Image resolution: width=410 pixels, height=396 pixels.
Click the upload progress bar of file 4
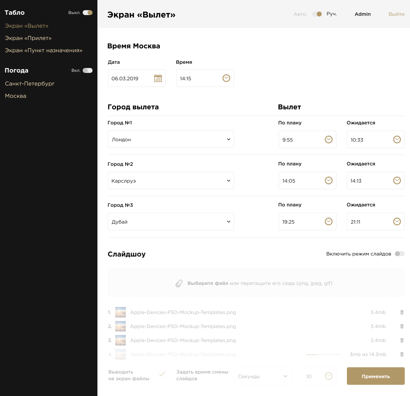323,355
